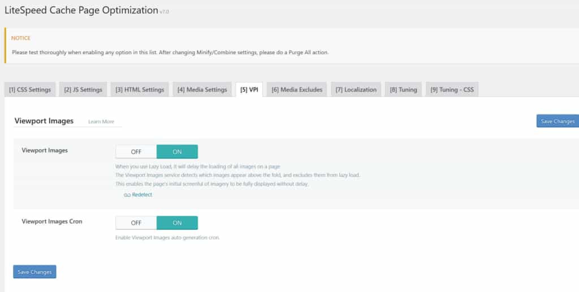Click the Viewport Images Cron label
579x292 pixels.
(x=52, y=221)
